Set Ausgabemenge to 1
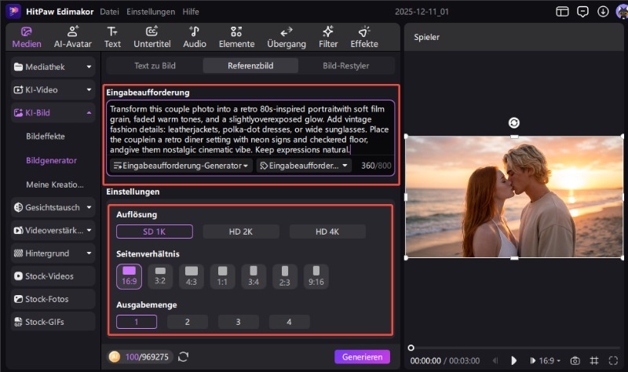 coord(137,322)
